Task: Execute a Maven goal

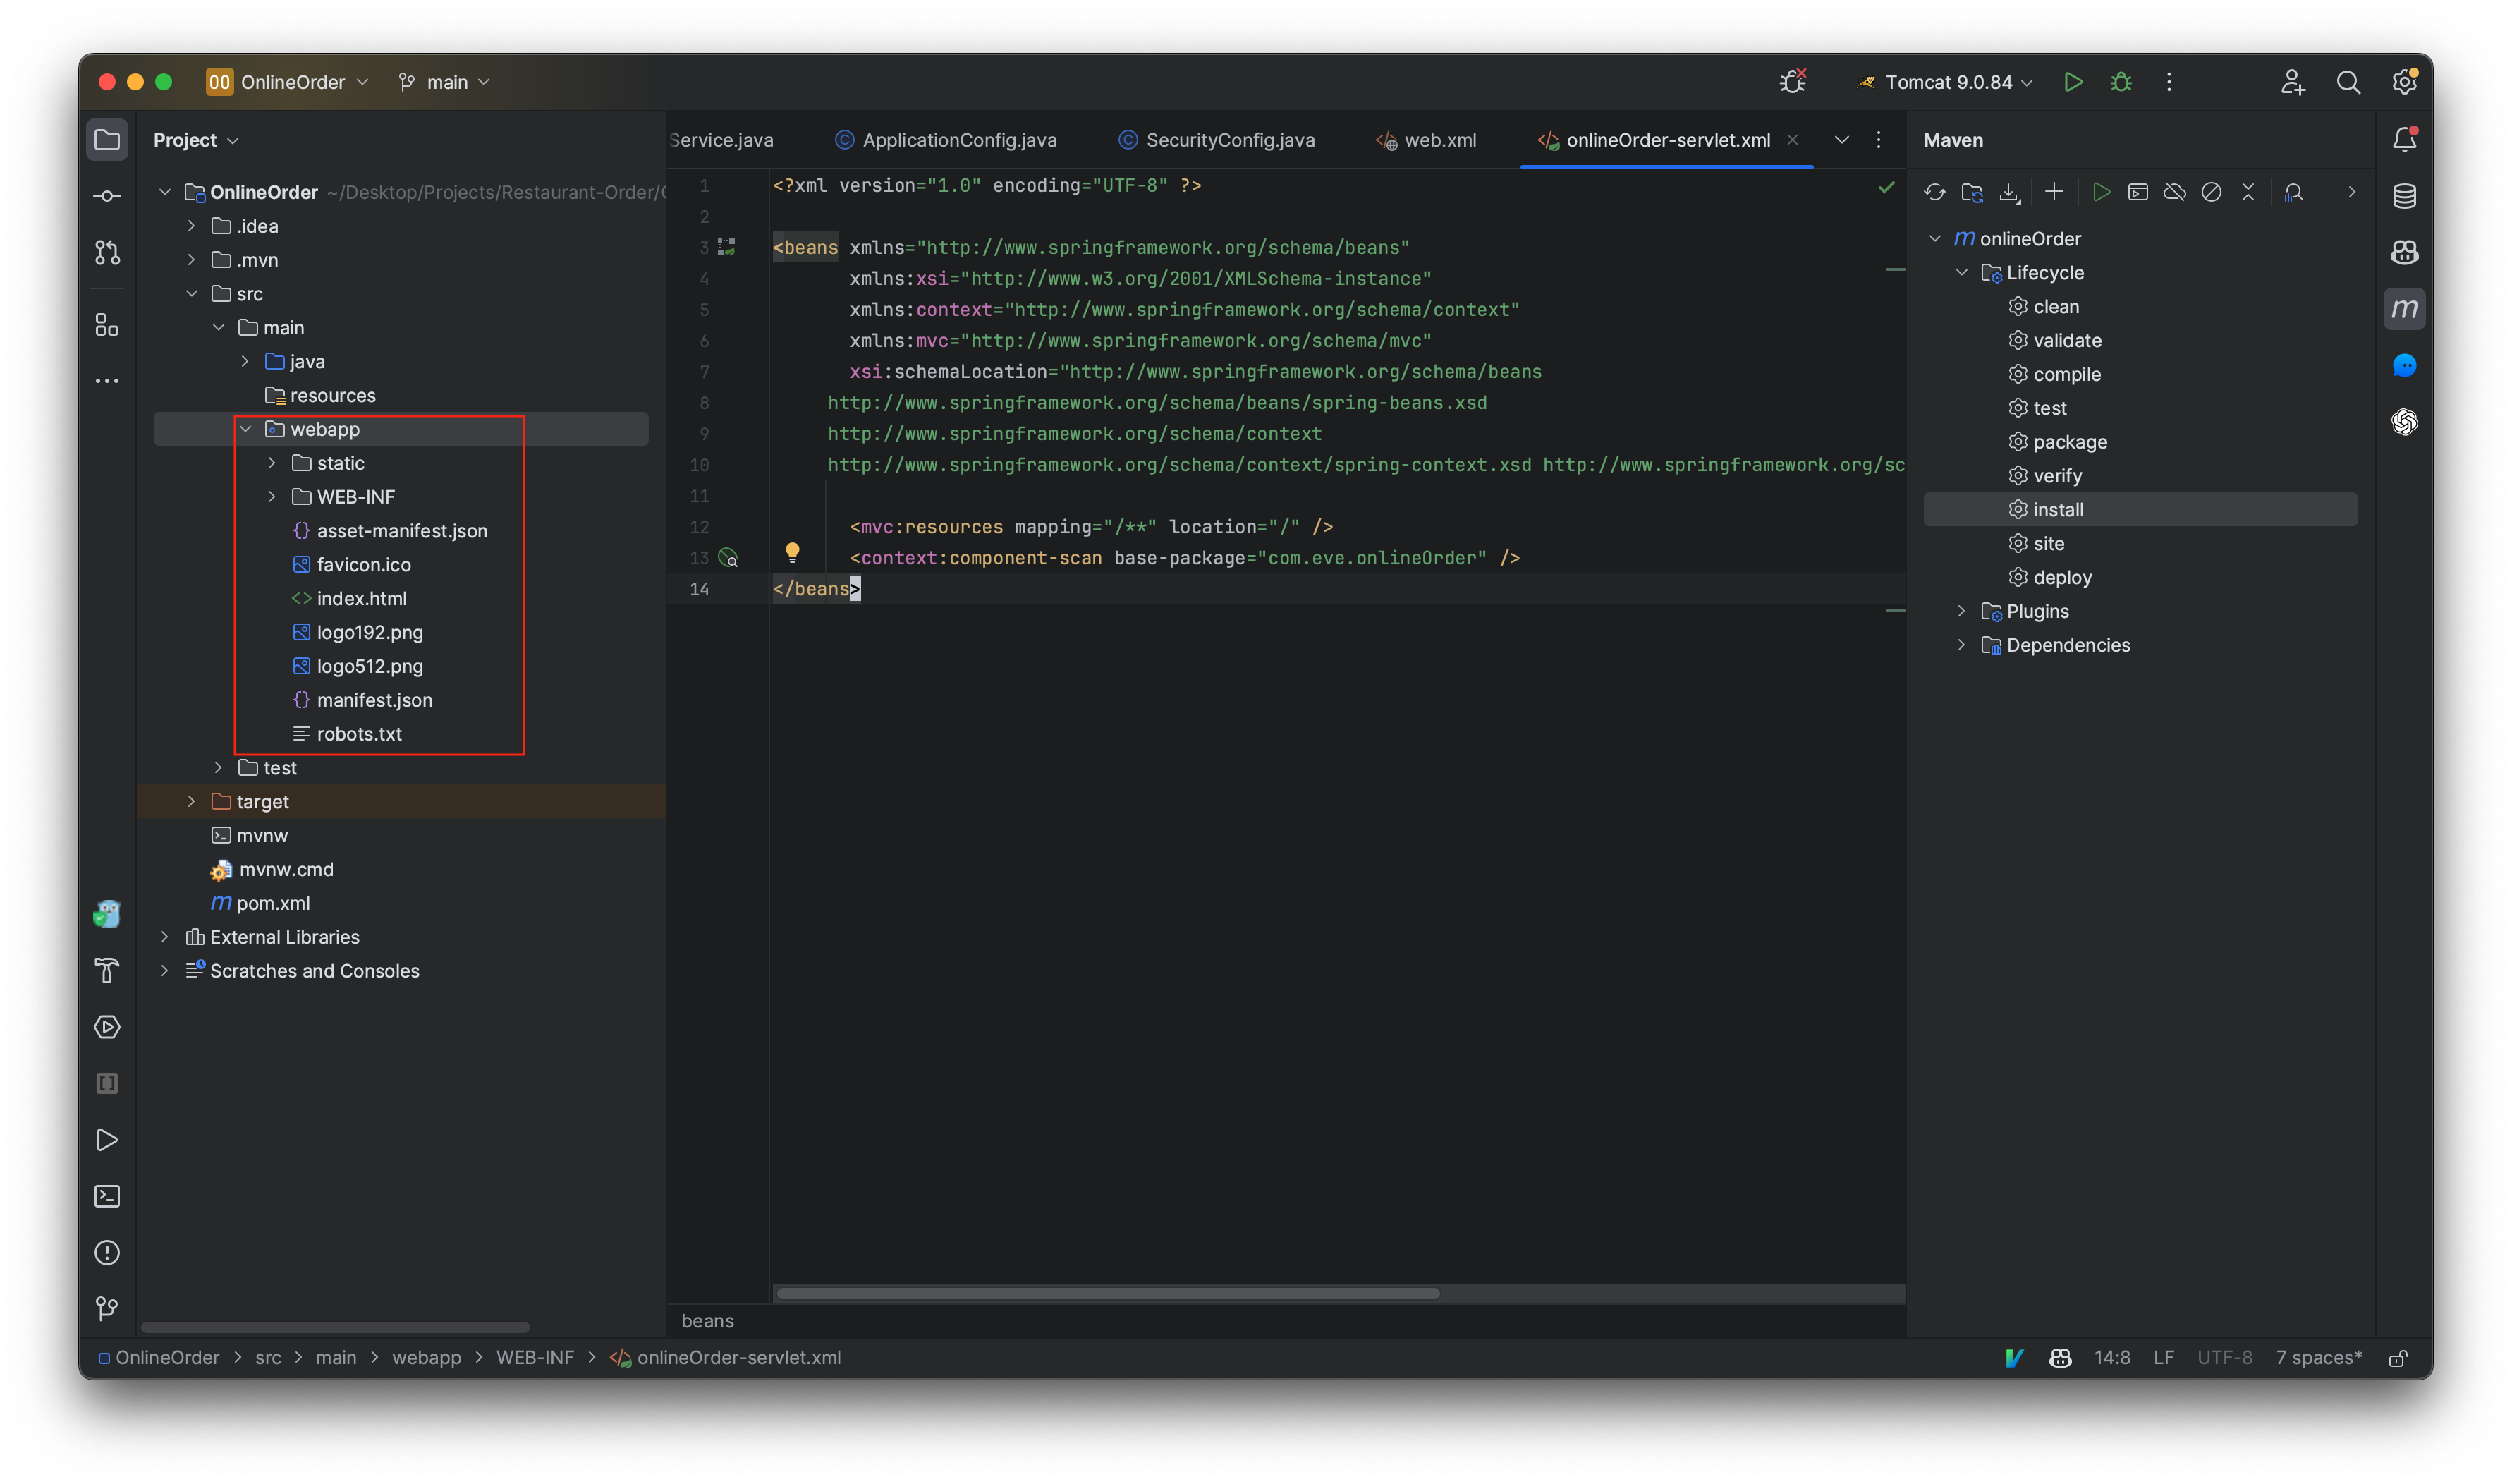Action: (2102, 192)
